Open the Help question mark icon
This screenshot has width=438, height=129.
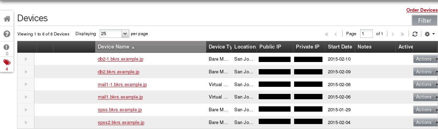click(7, 34)
